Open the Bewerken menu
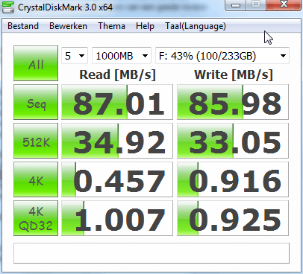The height and width of the screenshot is (274, 303). point(68,26)
